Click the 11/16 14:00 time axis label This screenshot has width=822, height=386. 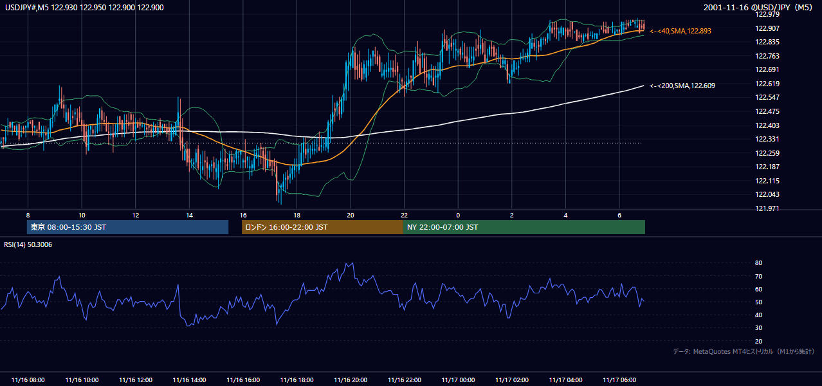[189, 380]
